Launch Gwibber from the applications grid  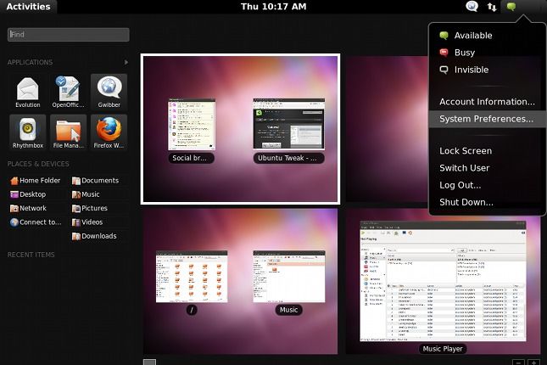pos(109,91)
